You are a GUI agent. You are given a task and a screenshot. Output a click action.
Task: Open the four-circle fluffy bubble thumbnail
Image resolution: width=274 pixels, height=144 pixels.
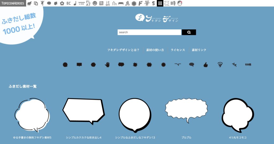238,115
